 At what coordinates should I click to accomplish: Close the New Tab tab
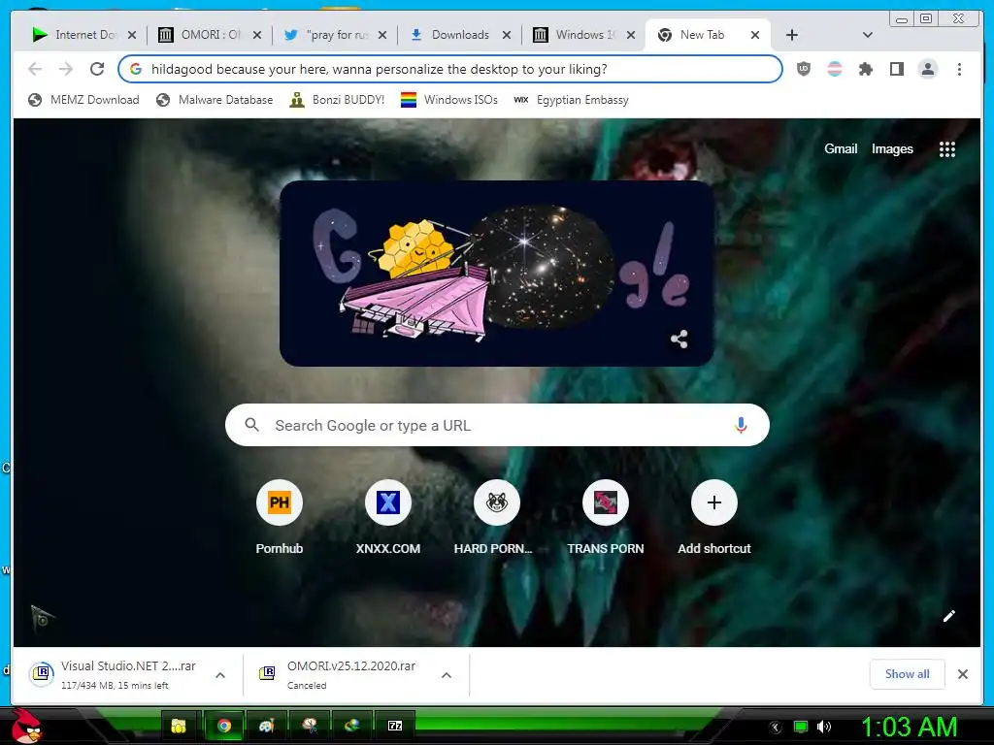(755, 36)
